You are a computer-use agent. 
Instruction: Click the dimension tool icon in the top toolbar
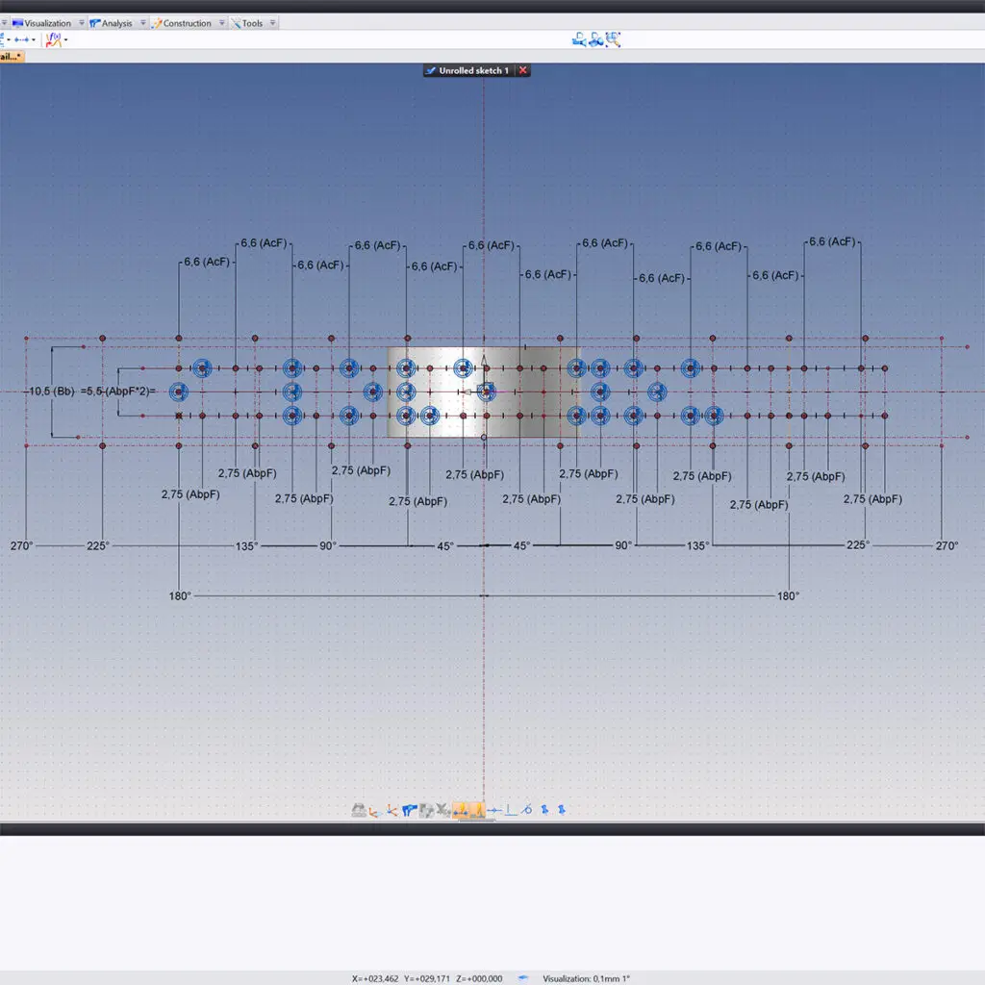(x=22, y=39)
